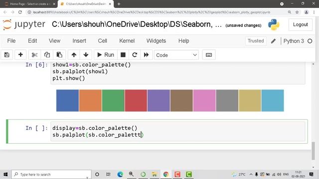
Task: Open Chrome from the taskbar
Action: 166,175
